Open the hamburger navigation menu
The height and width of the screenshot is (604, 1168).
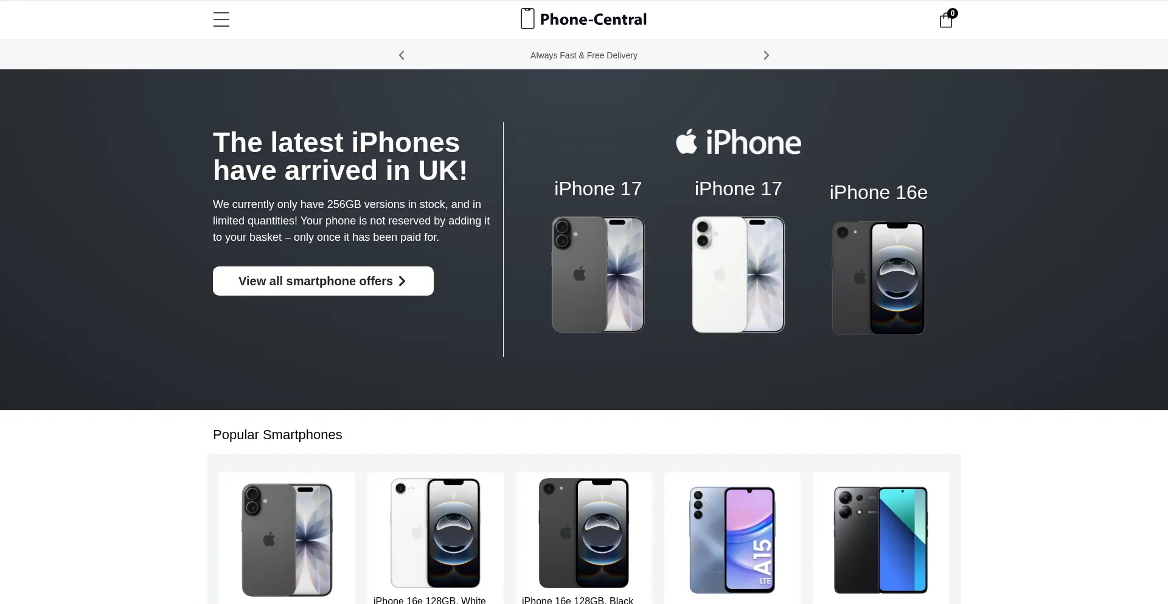tap(221, 19)
